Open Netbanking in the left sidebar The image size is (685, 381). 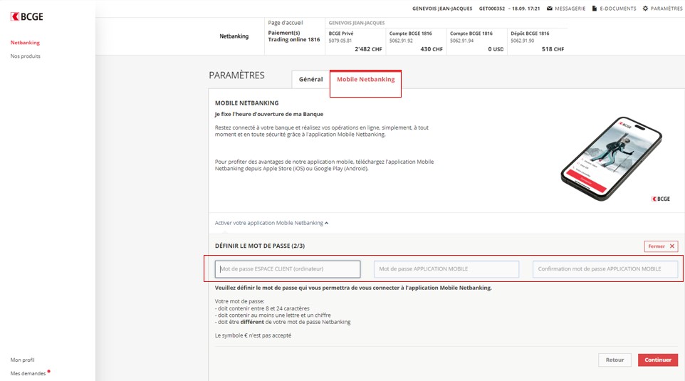tap(25, 43)
